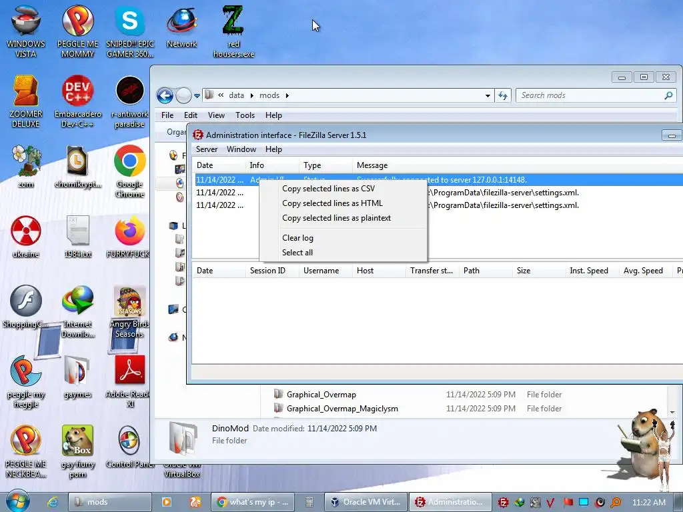
Task: Open the zom plants desktop icon
Action: pos(26,166)
